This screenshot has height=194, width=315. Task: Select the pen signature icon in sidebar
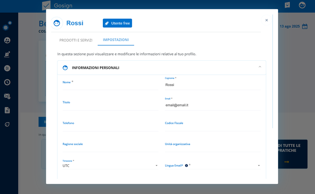tap(7, 54)
